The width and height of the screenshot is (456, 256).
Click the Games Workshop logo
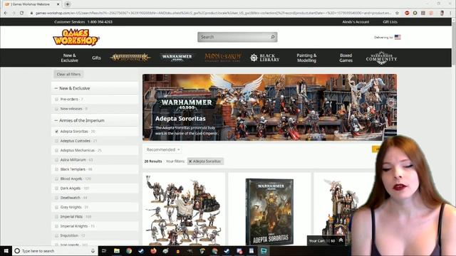[x=76, y=37]
